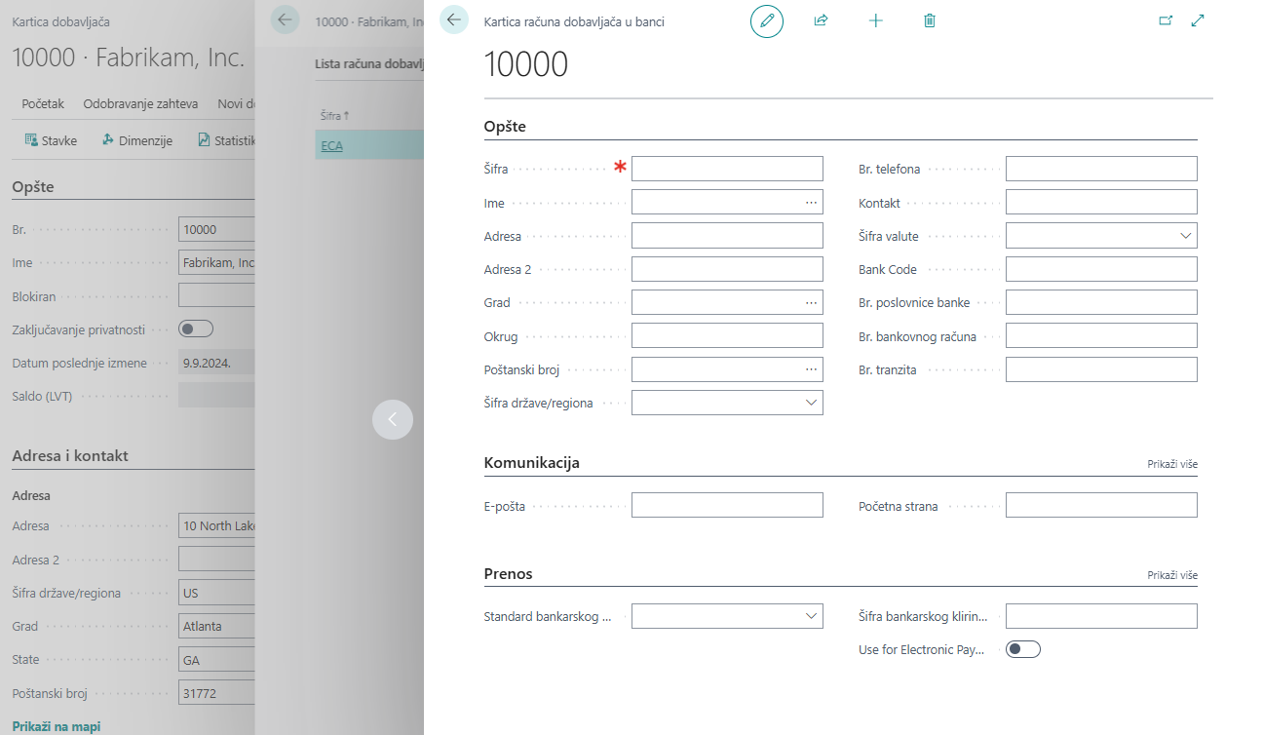This screenshot has height=735, width=1263.
Task: Open card in new window icon
Action: pos(1166,20)
